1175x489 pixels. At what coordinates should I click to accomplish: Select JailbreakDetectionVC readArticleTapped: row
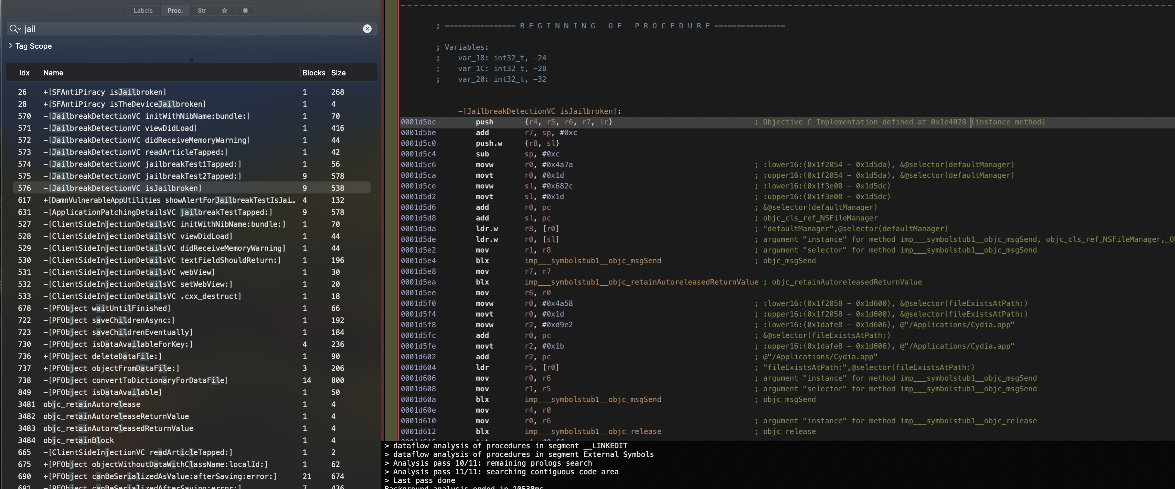tap(191, 152)
